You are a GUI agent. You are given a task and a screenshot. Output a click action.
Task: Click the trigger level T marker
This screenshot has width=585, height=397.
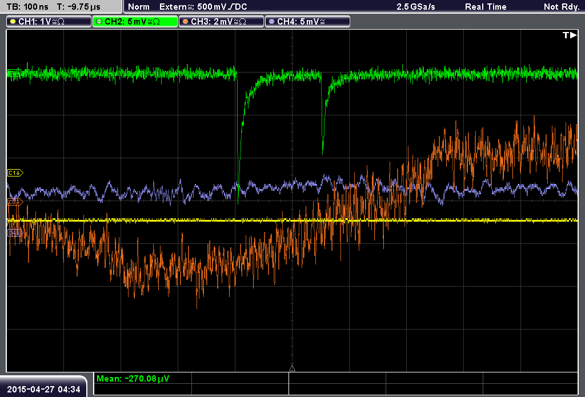click(570, 35)
